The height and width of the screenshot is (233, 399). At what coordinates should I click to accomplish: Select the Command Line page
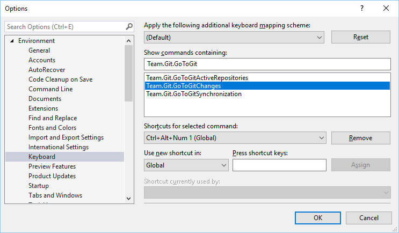50,89
